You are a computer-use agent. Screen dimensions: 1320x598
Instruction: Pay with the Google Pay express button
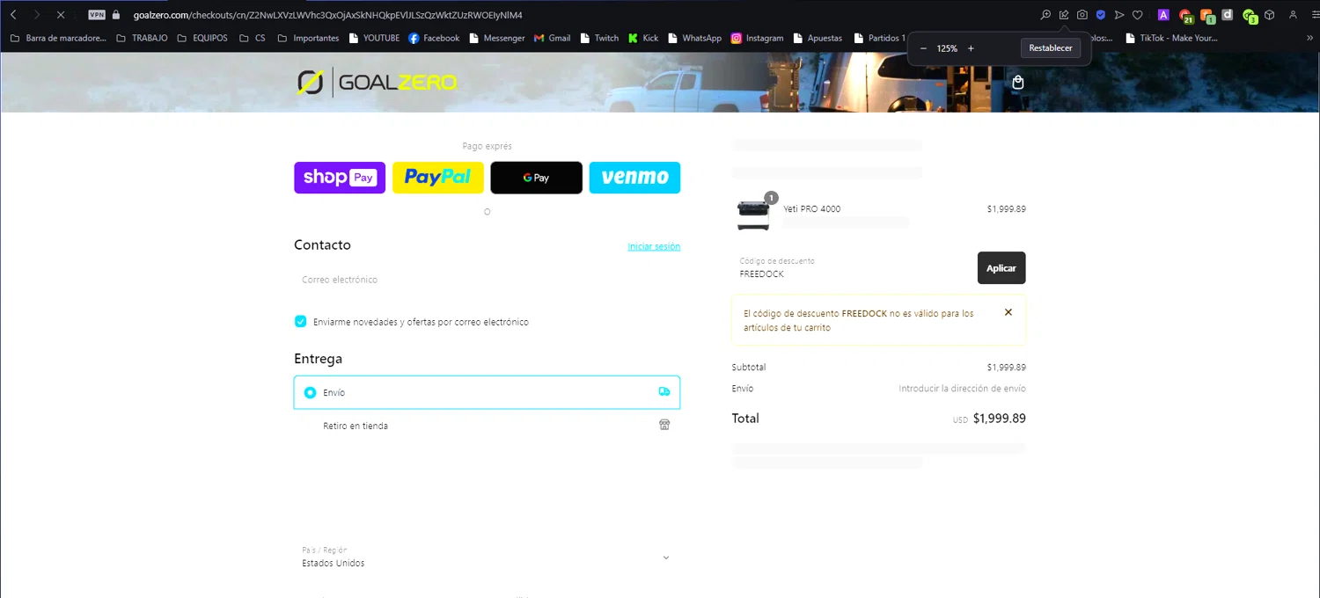click(x=536, y=178)
